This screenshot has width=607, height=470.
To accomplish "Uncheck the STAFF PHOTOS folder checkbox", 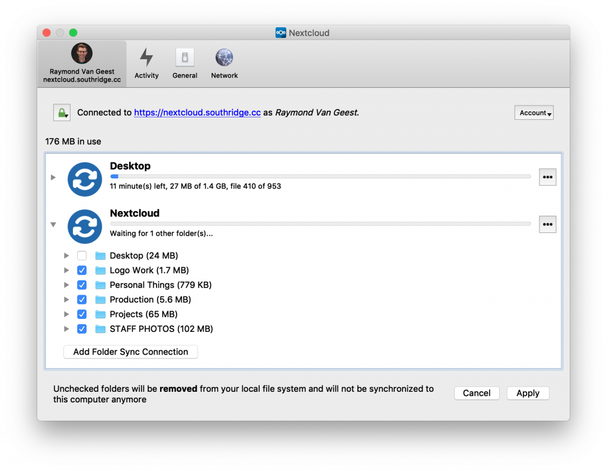I will (x=82, y=329).
